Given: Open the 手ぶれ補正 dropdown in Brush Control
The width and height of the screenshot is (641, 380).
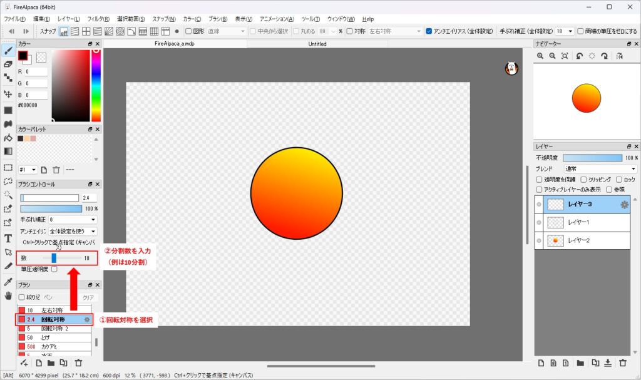Looking at the screenshot, I should tap(73, 220).
